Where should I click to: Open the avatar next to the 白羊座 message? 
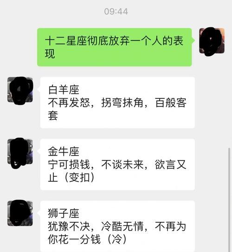(20, 90)
